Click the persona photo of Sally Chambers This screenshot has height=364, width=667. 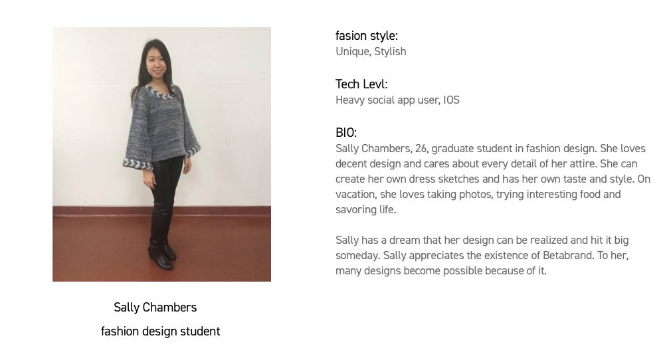coord(161,154)
